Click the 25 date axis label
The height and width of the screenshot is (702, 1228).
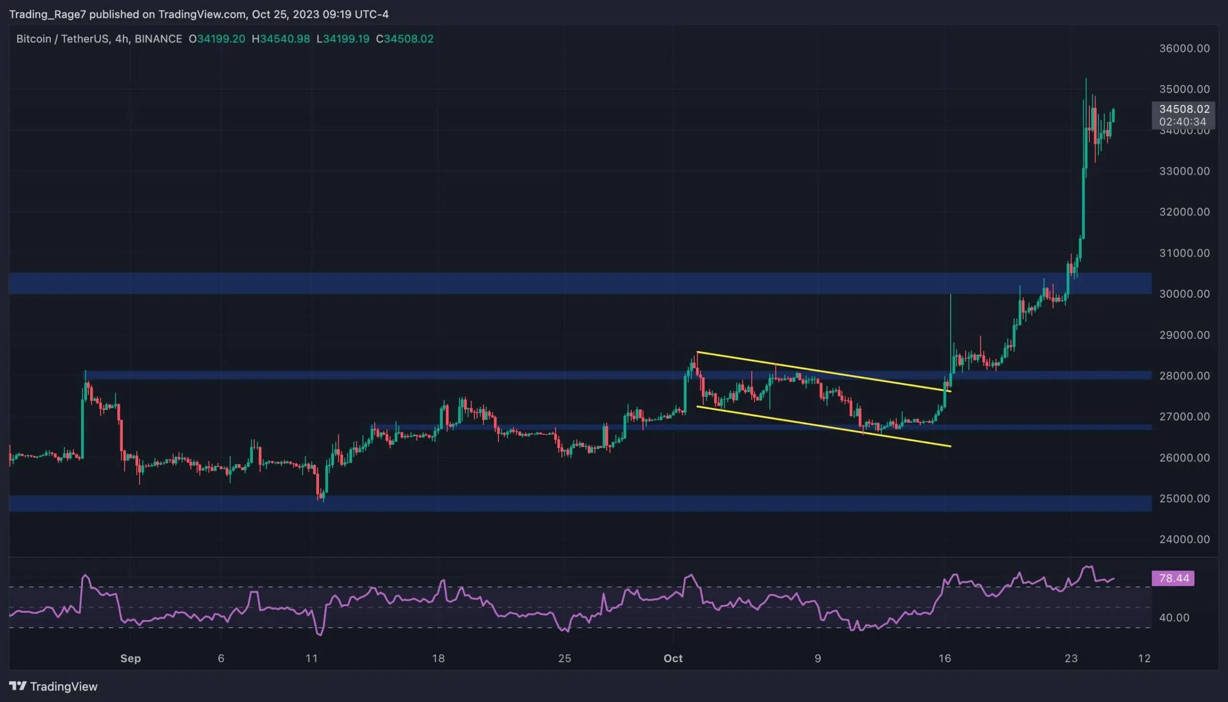point(564,658)
